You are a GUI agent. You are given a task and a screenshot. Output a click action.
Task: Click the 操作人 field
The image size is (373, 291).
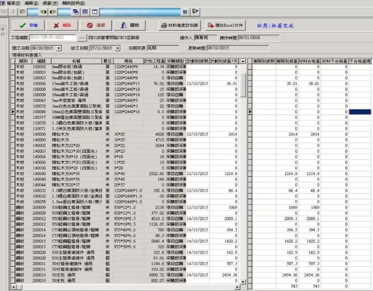[x=206, y=38]
